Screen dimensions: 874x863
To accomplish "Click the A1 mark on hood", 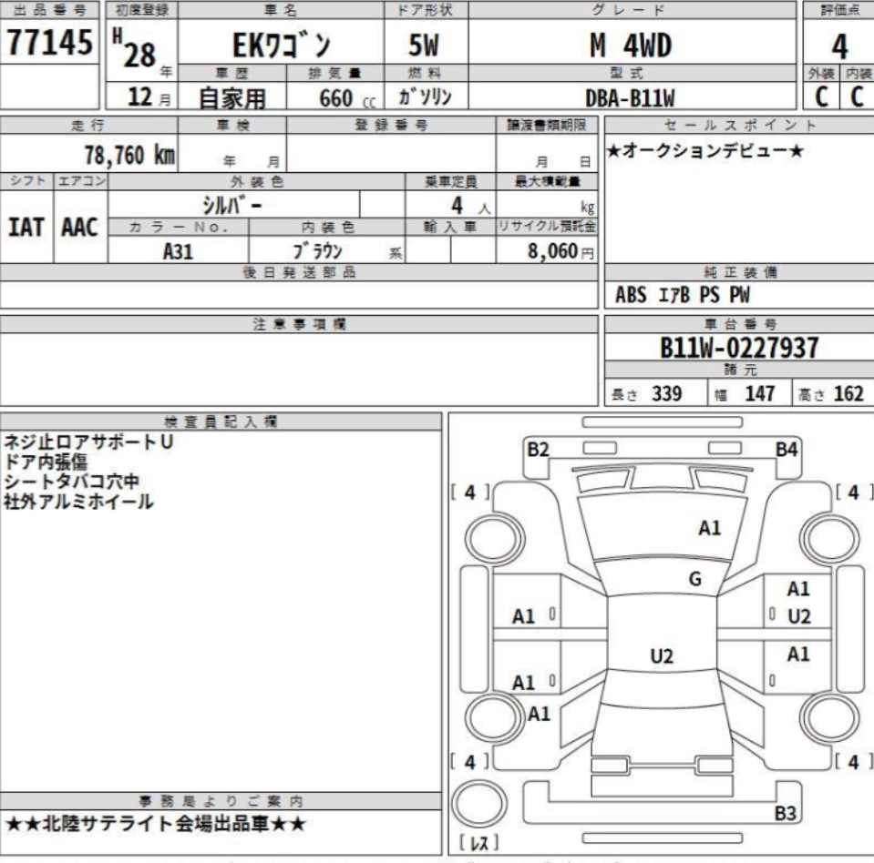I will point(710,528).
